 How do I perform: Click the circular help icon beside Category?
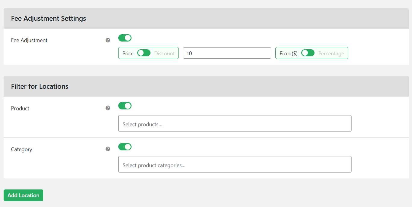tap(107, 149)
